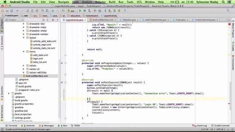Click the Find magnifier toolbar icon
This screenshot has width=235, height=132.
(43, 11)
